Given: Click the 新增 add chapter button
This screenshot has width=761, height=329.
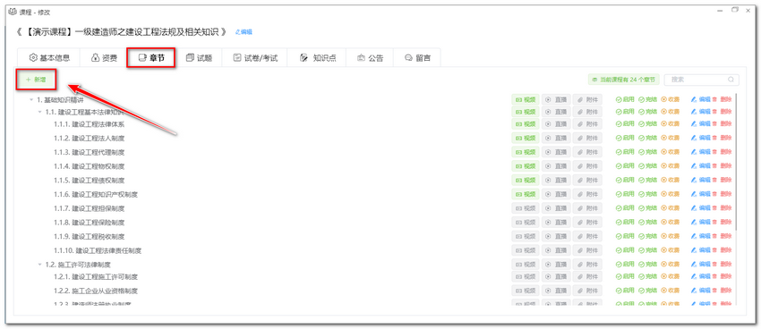Looking at the screenshot, I should [37, 80].
